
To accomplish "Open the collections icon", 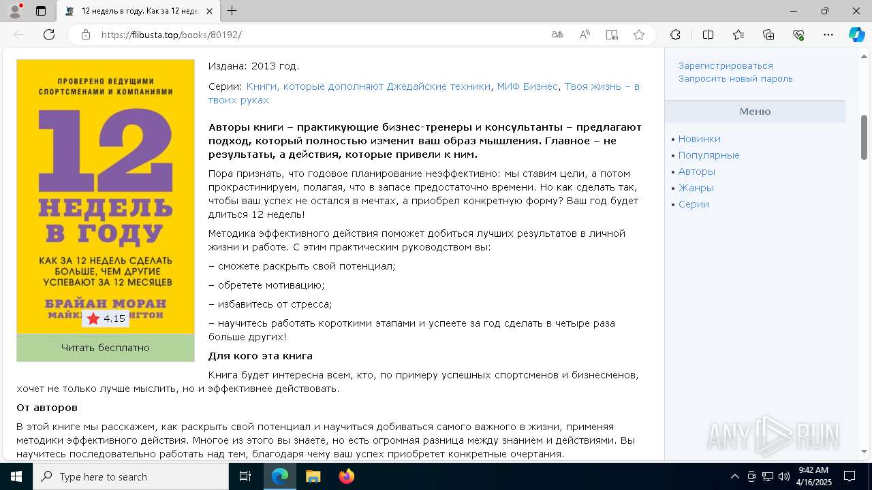I will click(768, 35).
